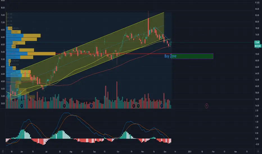Toggle auto scale 'A' button at bottom-right
The image size is (262, 154).
tap(258, 151)
